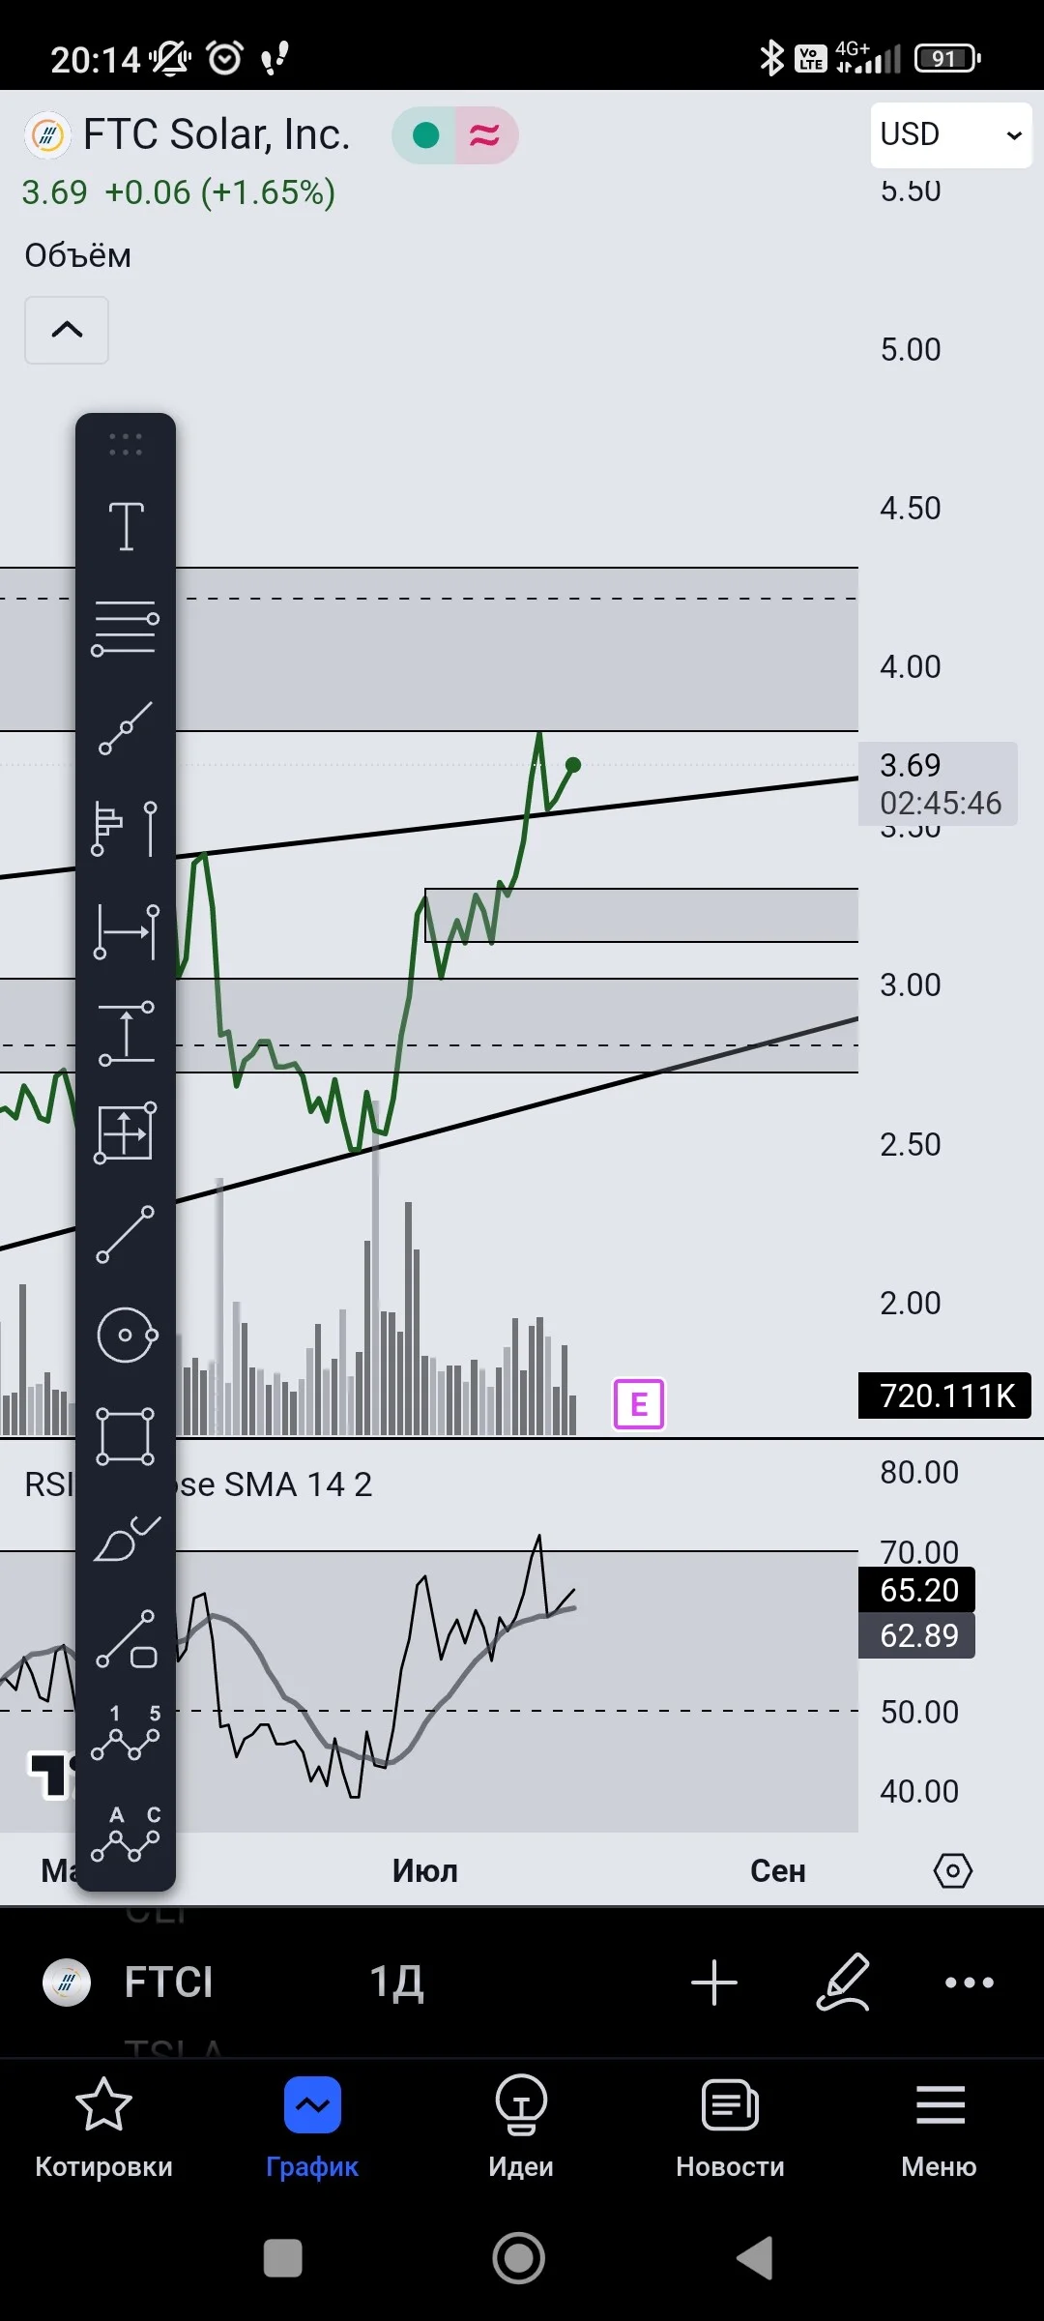Screen dimensions: 1044x2321
Task: Tap the Android home navigation button
Action: click(x=519, y=2258)
